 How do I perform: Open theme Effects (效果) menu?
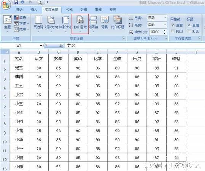[21, 29]
